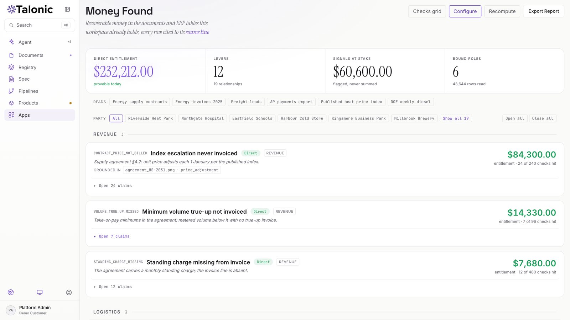Filter by Riverside Heat Park
Image resolution: width=570 pixels, height=320 pixels.
tap(150, 118)
